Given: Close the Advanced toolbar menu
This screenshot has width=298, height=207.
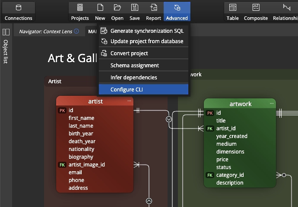Looking at the screenshot, I should pos(177,12).
